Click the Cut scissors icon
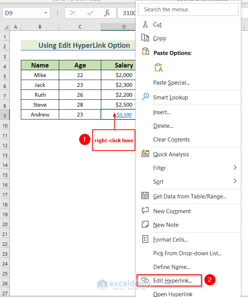The height and width of the screenshot is (297, 248). [145, 24]
